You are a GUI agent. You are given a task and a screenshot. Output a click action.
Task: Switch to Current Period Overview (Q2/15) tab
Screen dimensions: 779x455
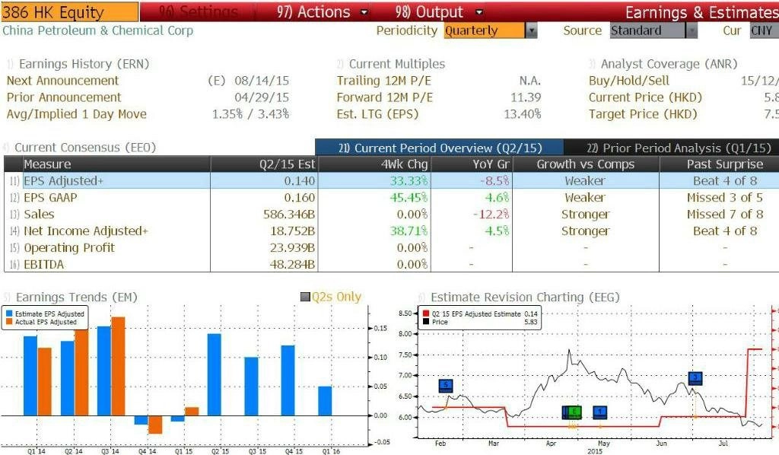click(440, 148)
